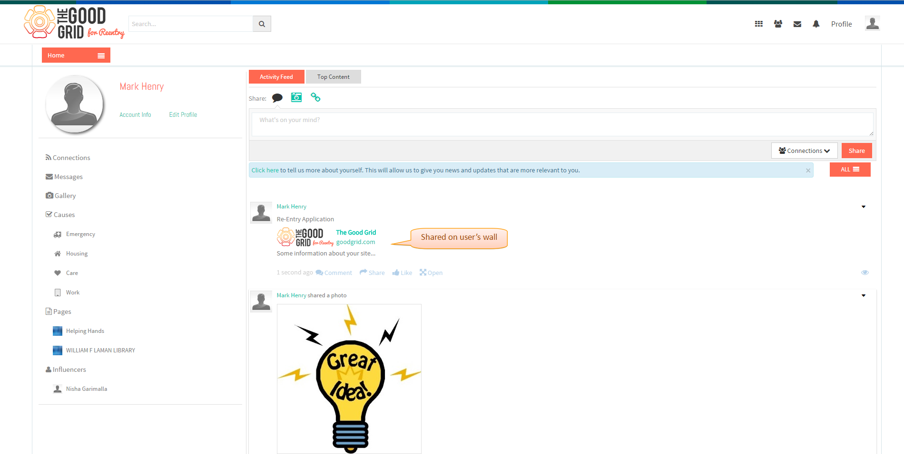The image size is (904, 454).
Task: Open the WILLIAM F LAMAN LIBRARY page
Action: (x=94, y=350)
